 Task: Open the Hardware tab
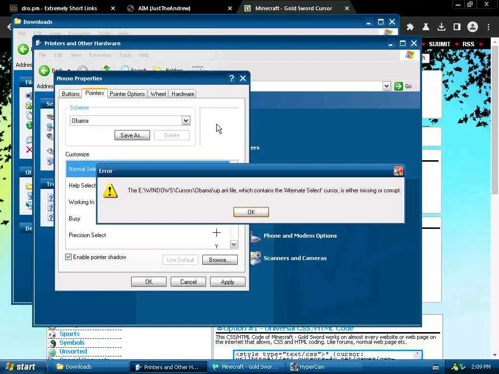tap(183, 94)
